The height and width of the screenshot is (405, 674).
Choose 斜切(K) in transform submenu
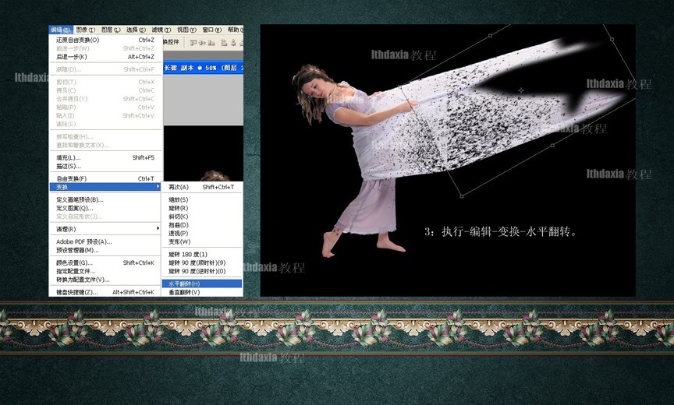[x=202, y=217]
